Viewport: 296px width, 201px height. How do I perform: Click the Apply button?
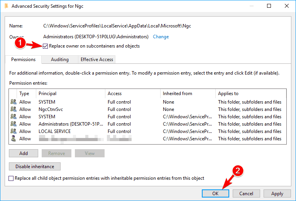277,193
